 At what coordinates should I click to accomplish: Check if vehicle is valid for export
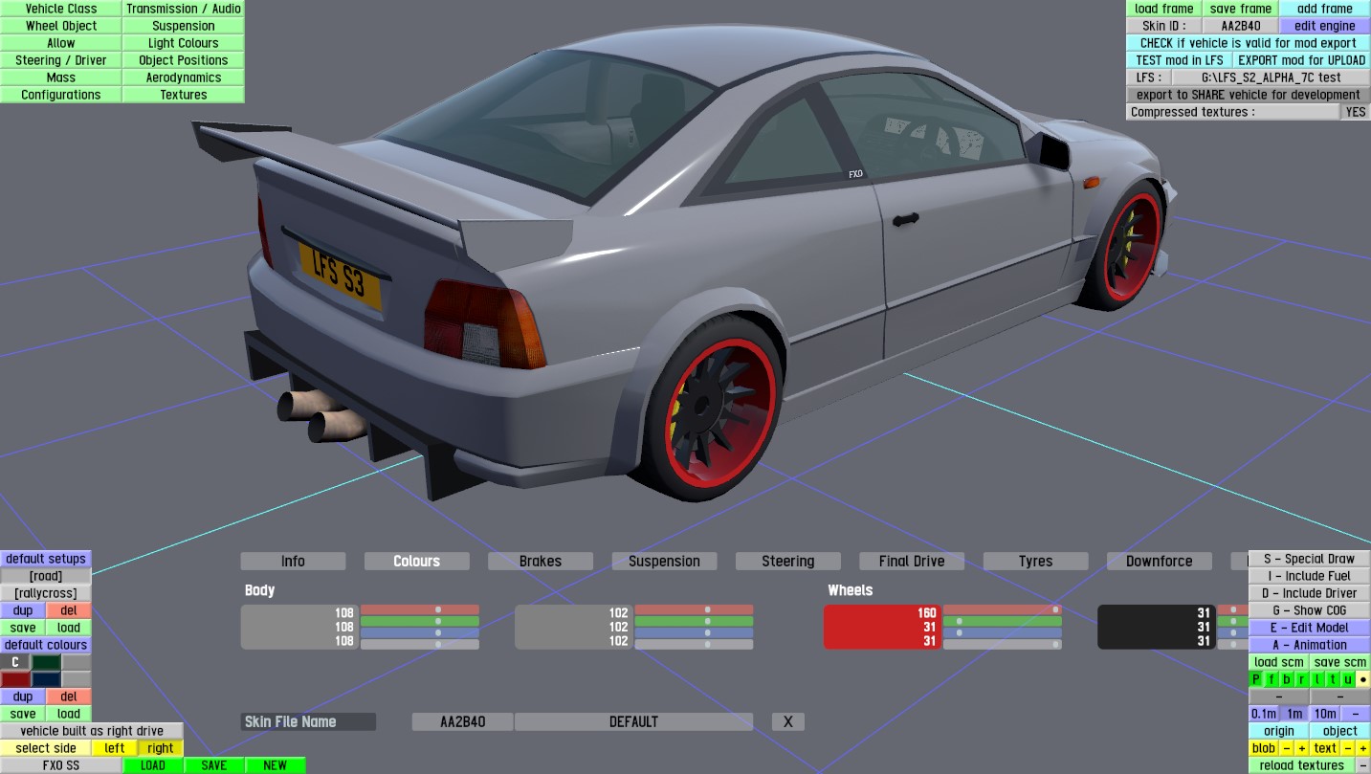tap(1249, 43)
